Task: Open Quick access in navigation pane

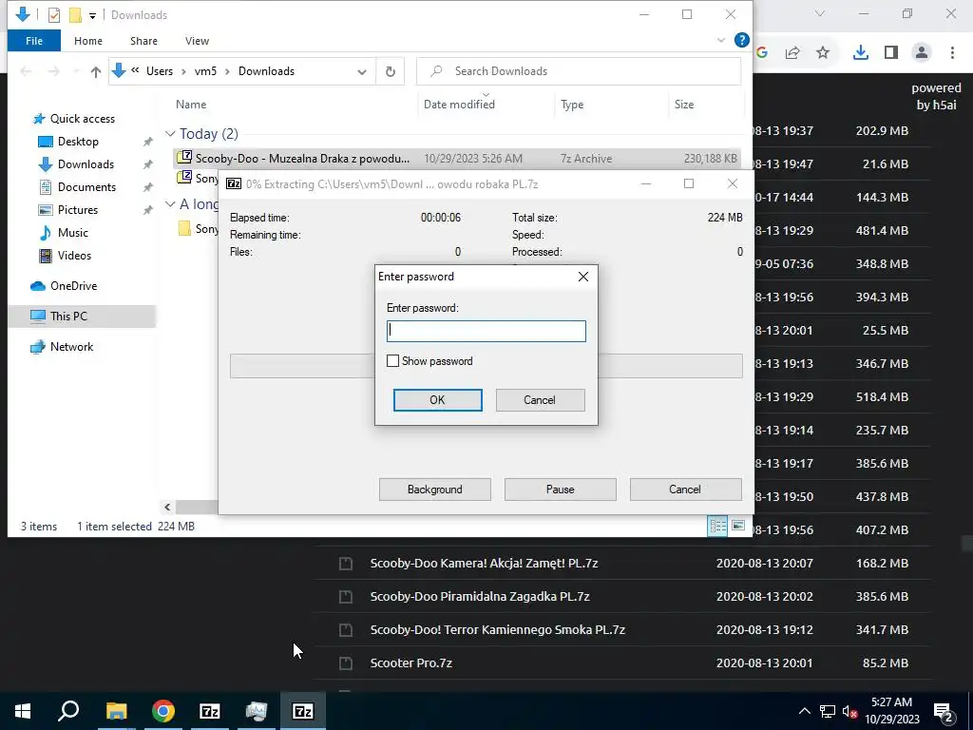Action: click(82, 119)
